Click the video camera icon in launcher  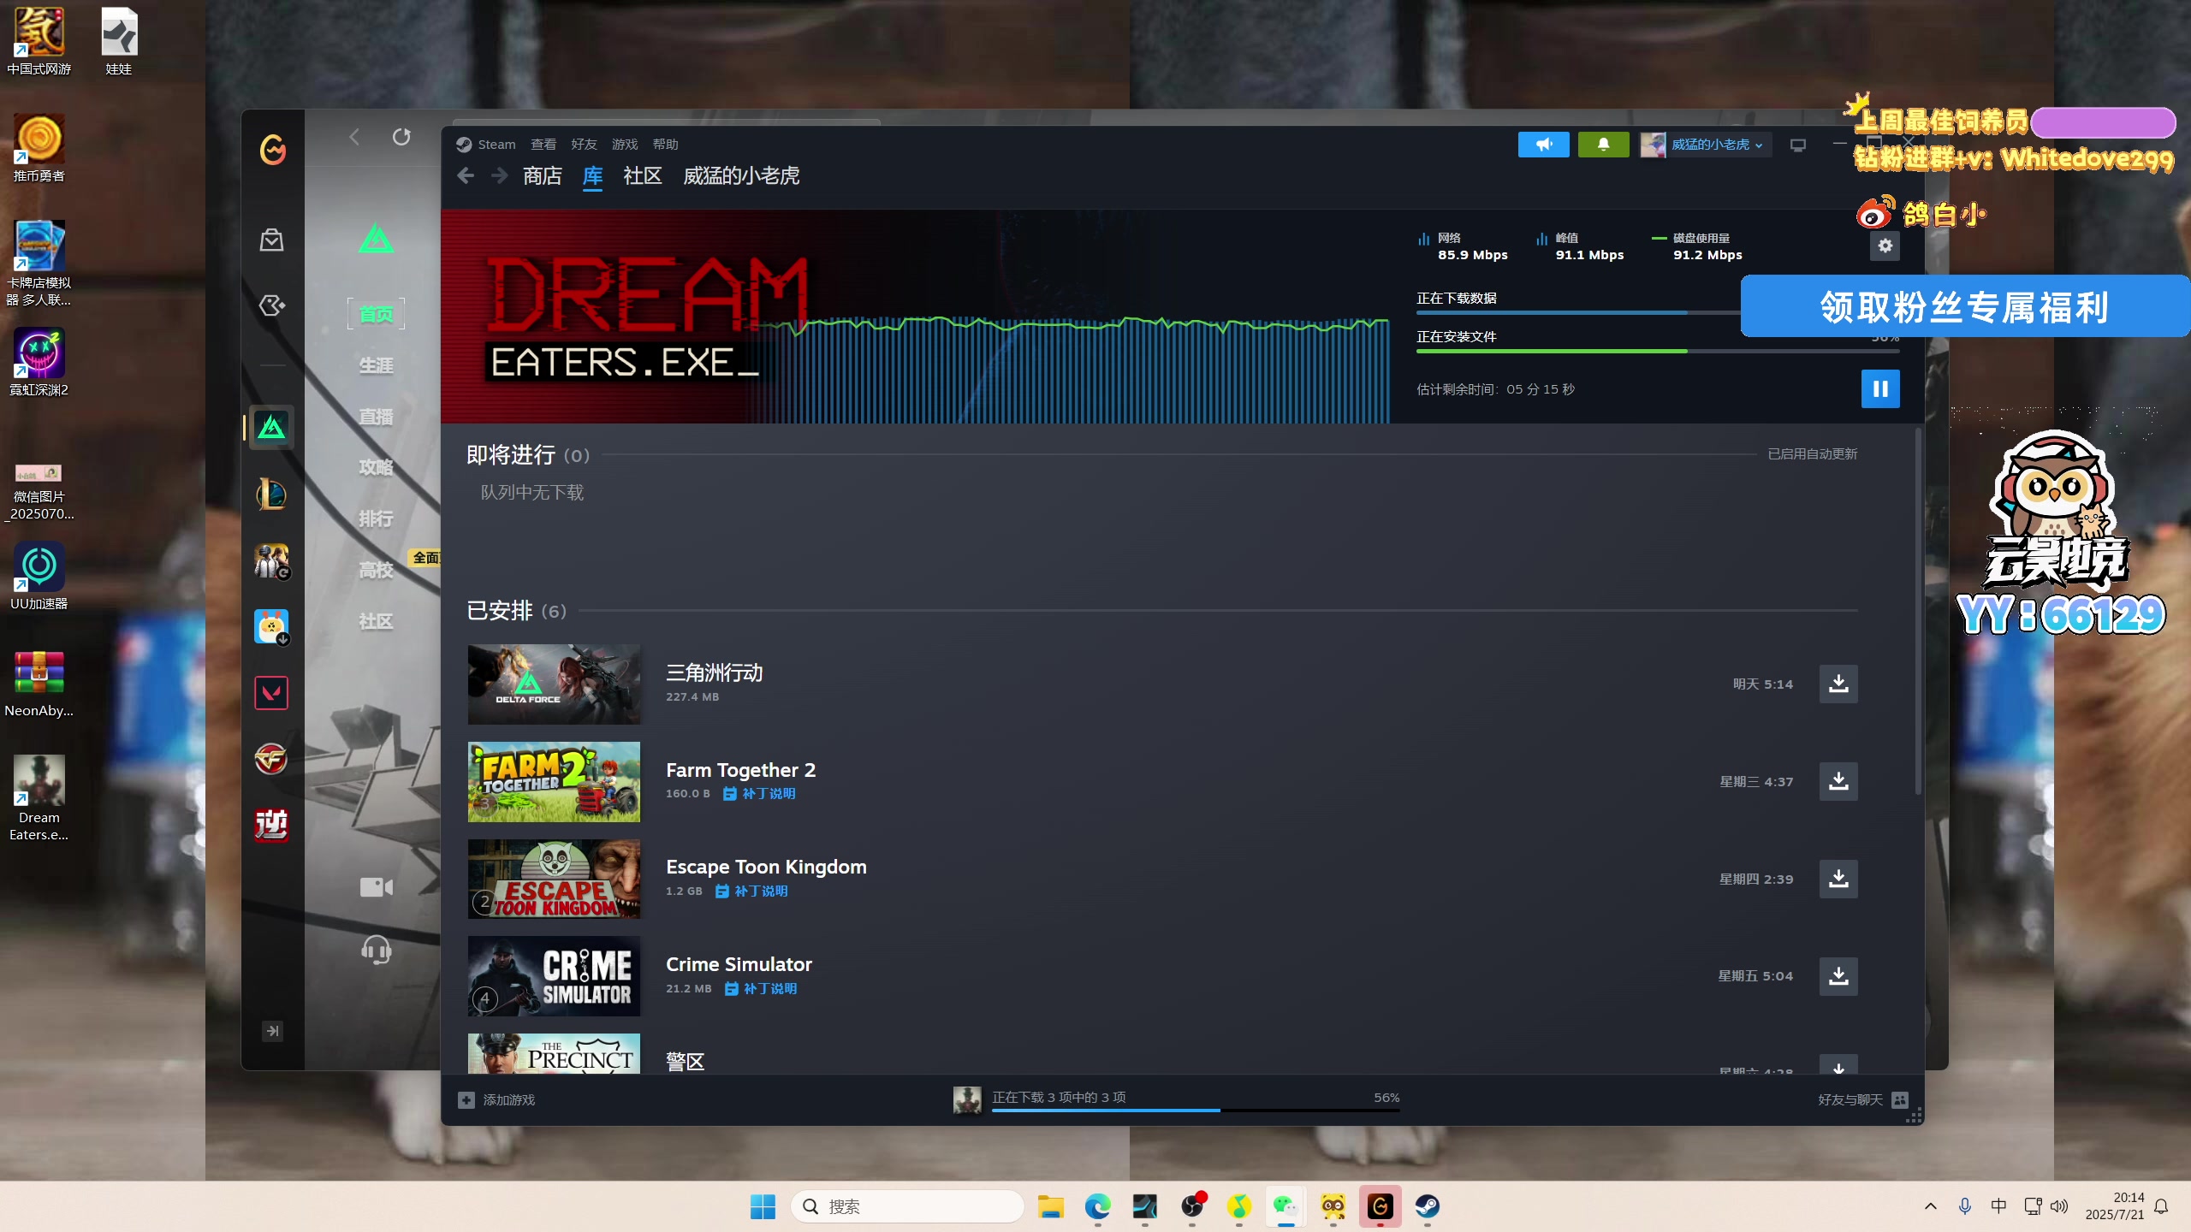coord(376,887)
